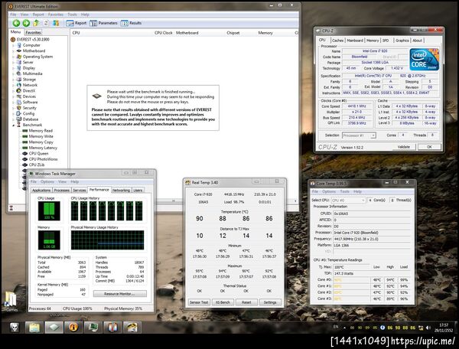The width and height of the screenshot is (459, 349).
Task: Open Task Manager Networking tab
Action: pos(121,191)
